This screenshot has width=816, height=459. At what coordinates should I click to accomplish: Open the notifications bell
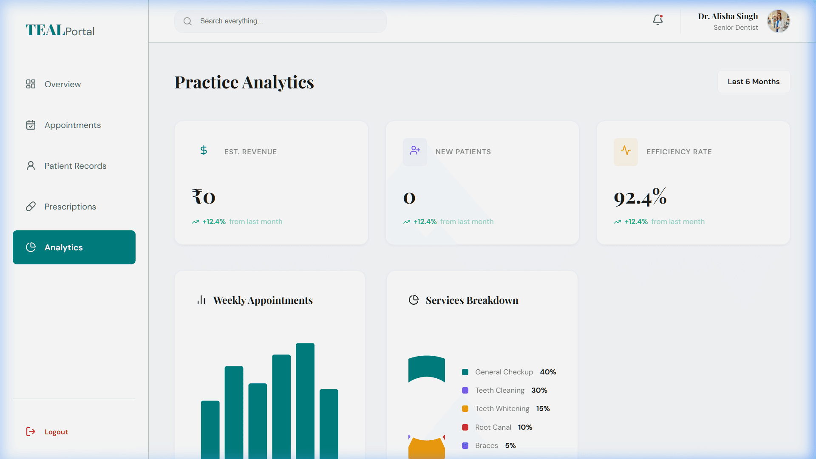[x=658, y=20]
